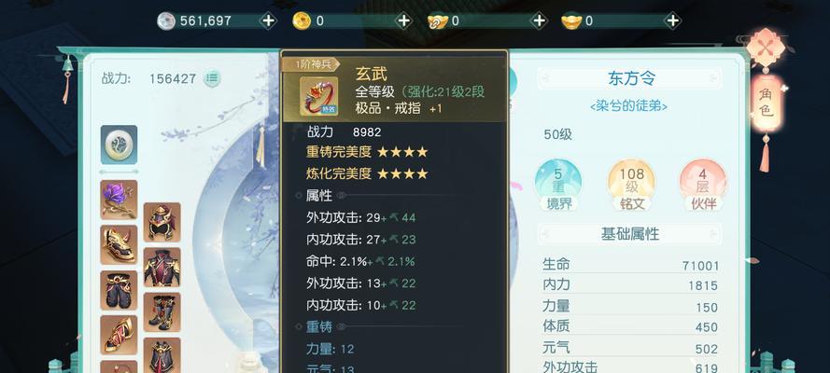Viewport: 830px width, 373px height.
Task: Open the 4层 伙伴 companion bubble
Action: coord(703,185)
